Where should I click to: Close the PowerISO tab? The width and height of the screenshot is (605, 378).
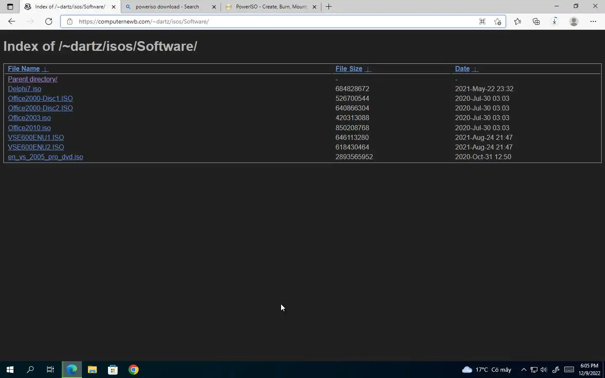pos(314,7)
